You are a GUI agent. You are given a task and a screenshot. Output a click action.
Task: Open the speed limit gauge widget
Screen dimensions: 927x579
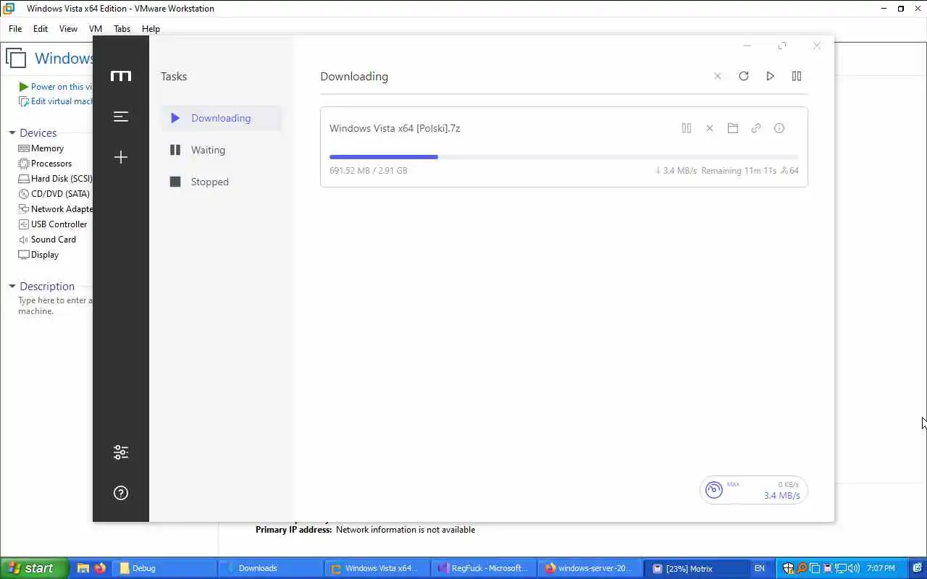[753, 490]
